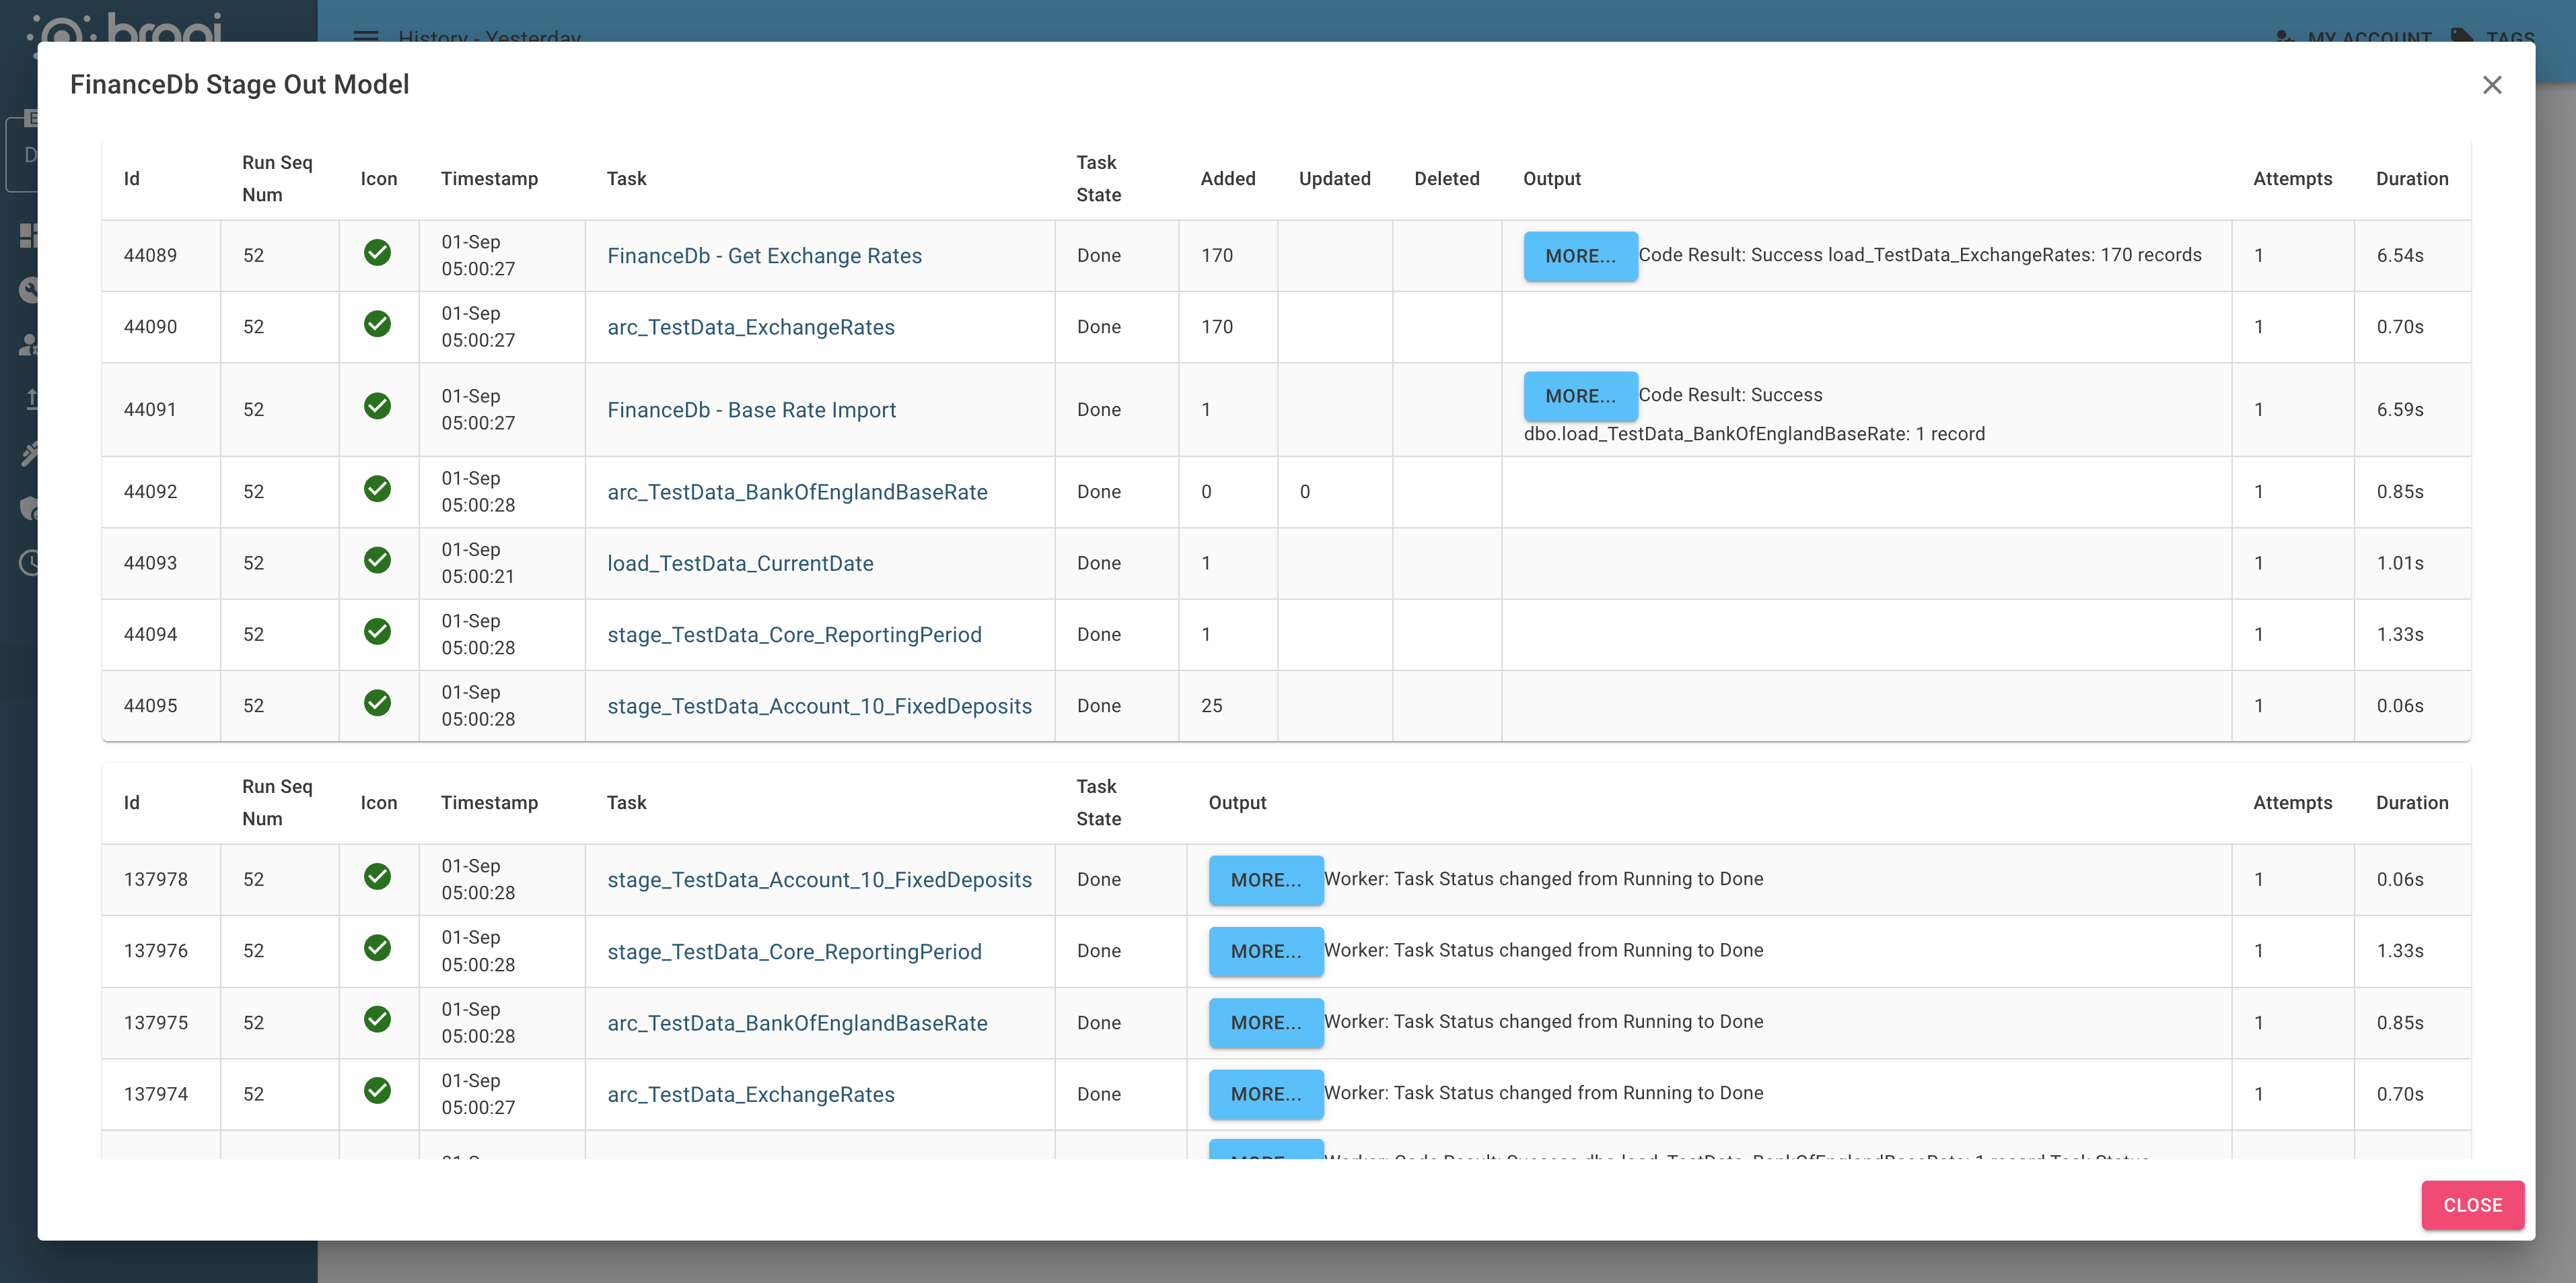Viewport: 2576px width, 1283px height.
Task: Click the timestamp 01-Sep 05:00:21
Action: 478,563
